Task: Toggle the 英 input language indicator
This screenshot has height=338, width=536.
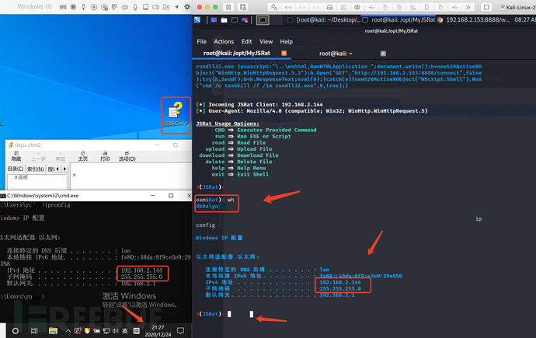Action: 125,331
